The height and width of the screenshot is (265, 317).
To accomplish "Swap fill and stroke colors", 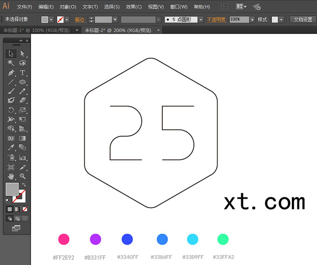I will click(x=24, y=184).
